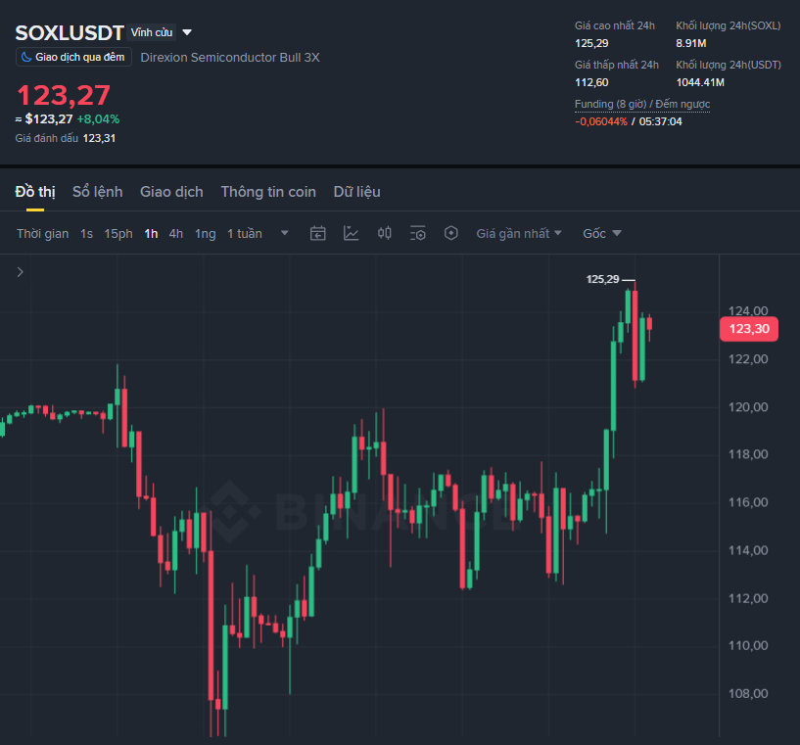Click the Vĩnh cửu contract type label

pos(152,32)
